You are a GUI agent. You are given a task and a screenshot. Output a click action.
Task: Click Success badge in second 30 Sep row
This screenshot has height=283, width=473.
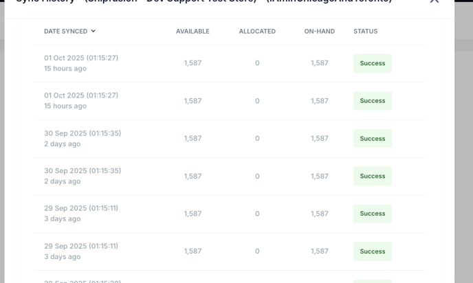373,177
